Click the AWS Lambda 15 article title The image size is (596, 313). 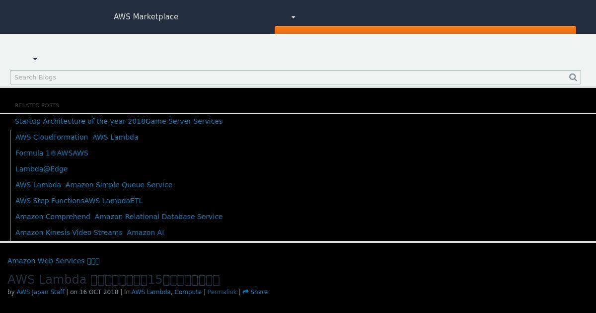coord(114,280)
